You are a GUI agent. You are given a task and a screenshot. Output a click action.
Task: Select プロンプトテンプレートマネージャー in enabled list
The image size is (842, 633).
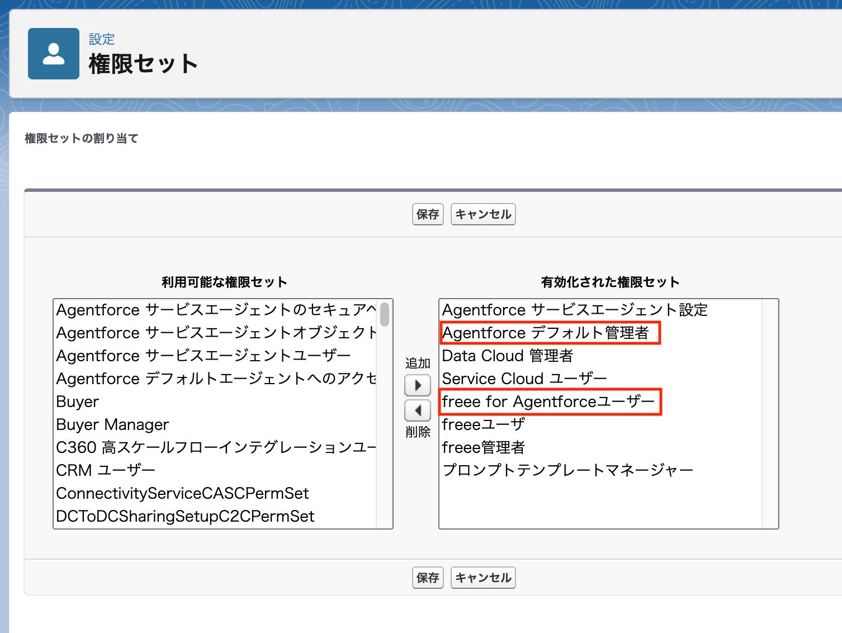[x=601, y=470]
